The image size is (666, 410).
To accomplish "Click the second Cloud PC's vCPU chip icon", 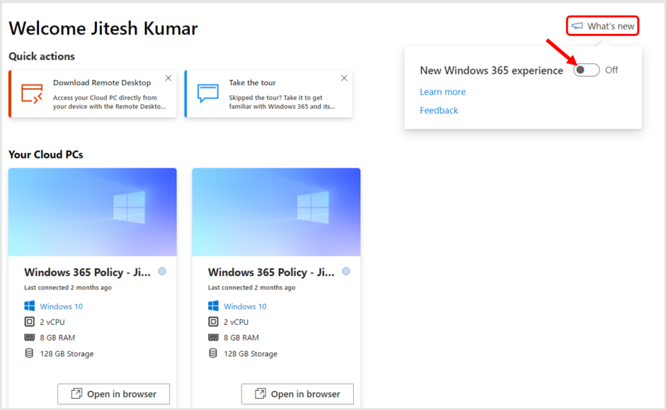I will pos(213,321).
